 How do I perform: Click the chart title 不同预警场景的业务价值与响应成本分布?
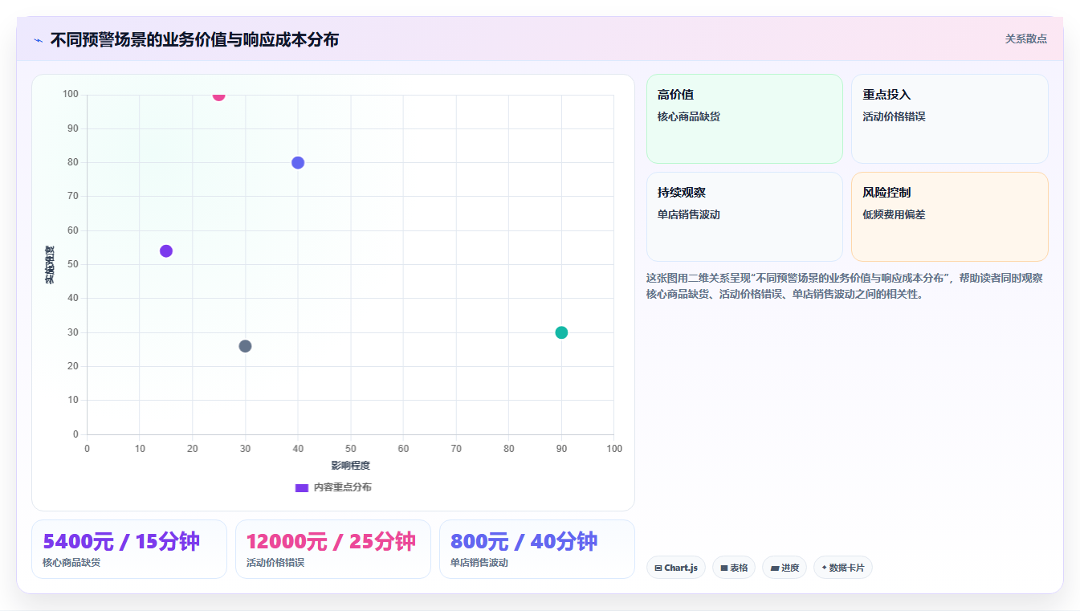point(194,39)
